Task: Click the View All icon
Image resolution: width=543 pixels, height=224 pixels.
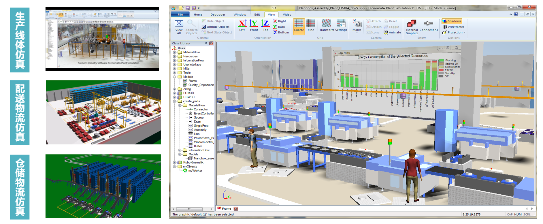Action: tap(179, 26)
